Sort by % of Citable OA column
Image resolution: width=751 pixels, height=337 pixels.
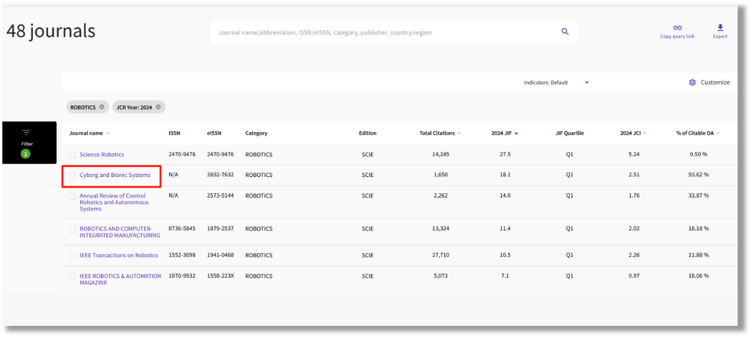698,133
